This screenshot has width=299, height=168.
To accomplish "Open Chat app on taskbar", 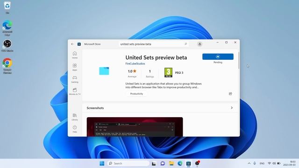I will click(163, 163).
